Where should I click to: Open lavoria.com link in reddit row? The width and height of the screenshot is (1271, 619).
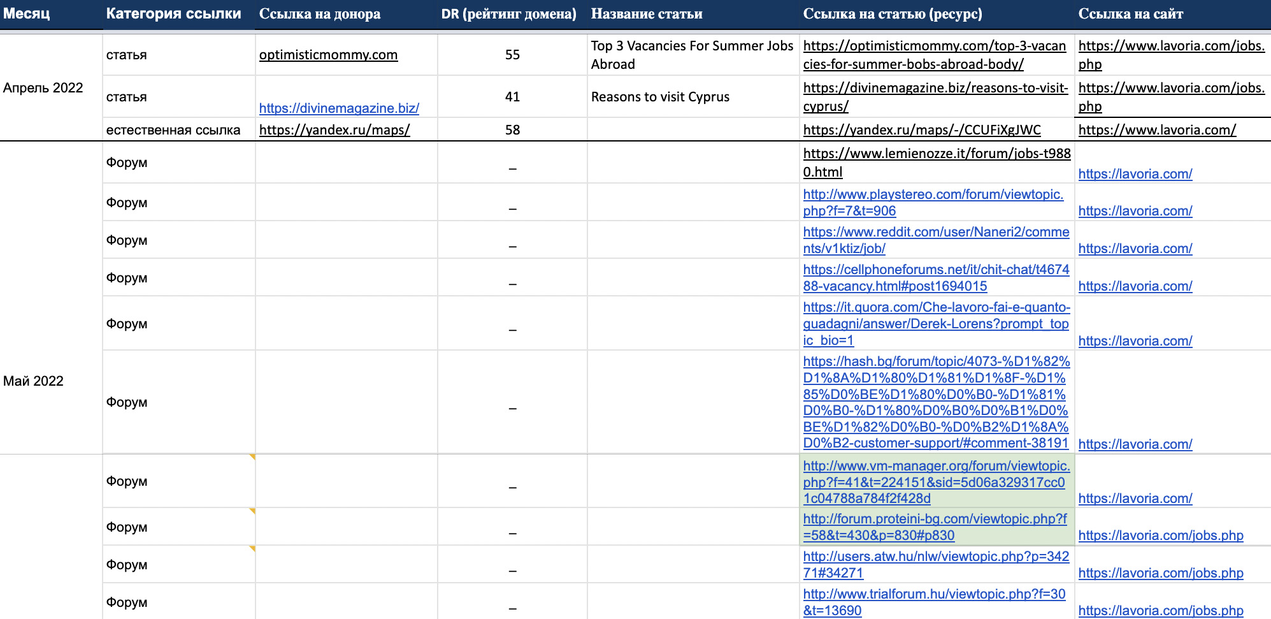(x=1135, y=249)
